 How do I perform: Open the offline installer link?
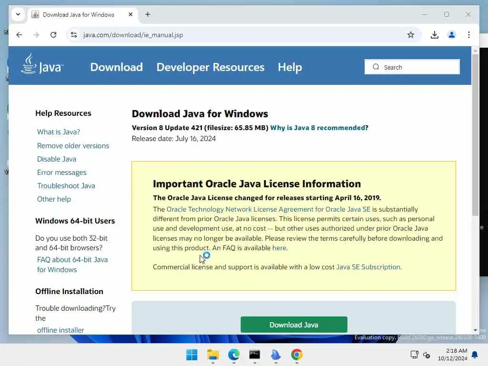pos(61,330)
